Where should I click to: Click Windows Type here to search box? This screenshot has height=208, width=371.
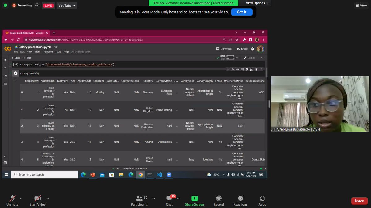tap(45, 175)
